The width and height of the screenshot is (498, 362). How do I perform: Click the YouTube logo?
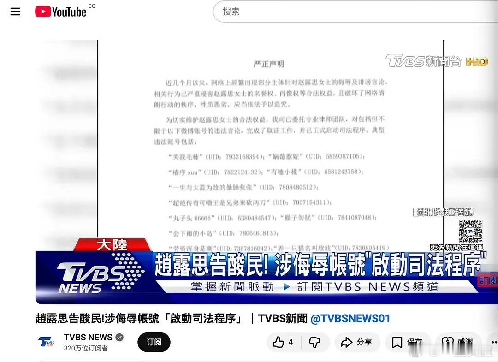click(60, 12)
